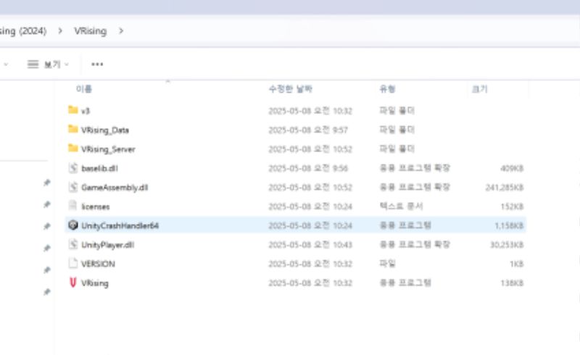Select the VRising_Data folder icon
580x355 pixels.
tap(73, 129)
